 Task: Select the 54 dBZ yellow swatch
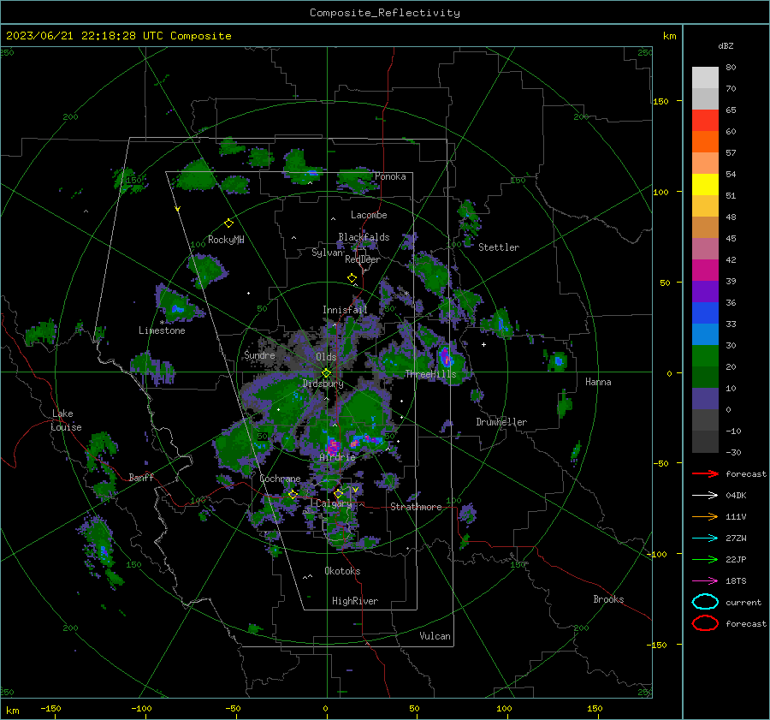(705, 184)
